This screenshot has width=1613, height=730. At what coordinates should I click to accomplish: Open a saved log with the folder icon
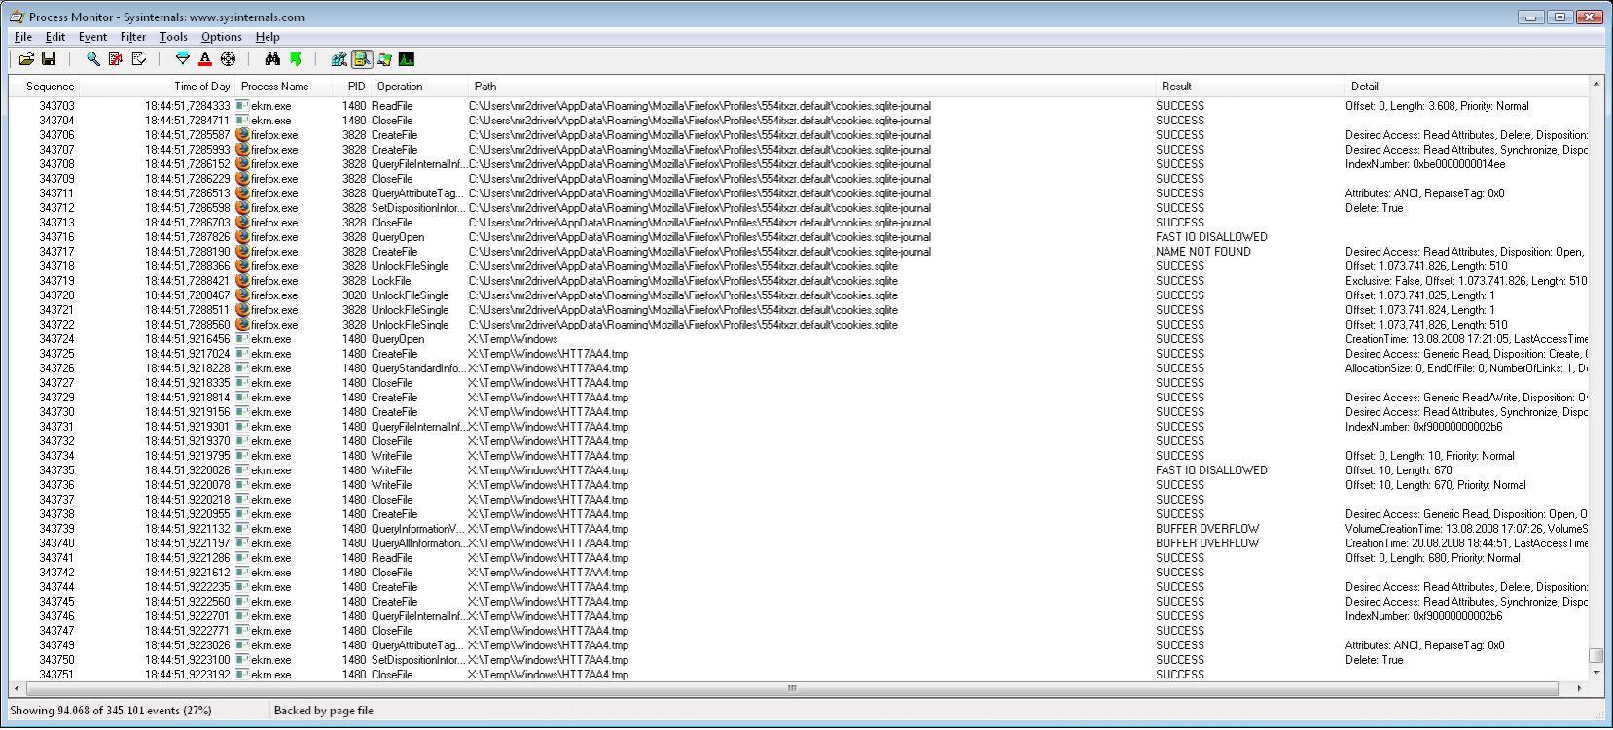(x=26, y=59)
